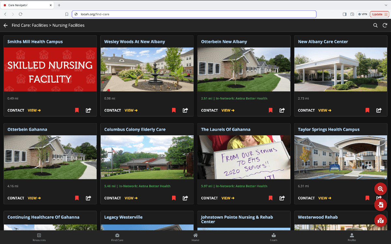Image resolution: width=391 pixels, height=244 pixels.
Task: Contact Otterbein Gahanna
Action: (16, 198)
